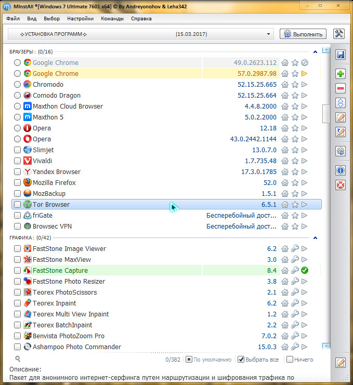Image resolution: width=353 pixels, height=385 pixels.
Task: Check the Mozilla Firefox checkbox
Action: point(17,183)
